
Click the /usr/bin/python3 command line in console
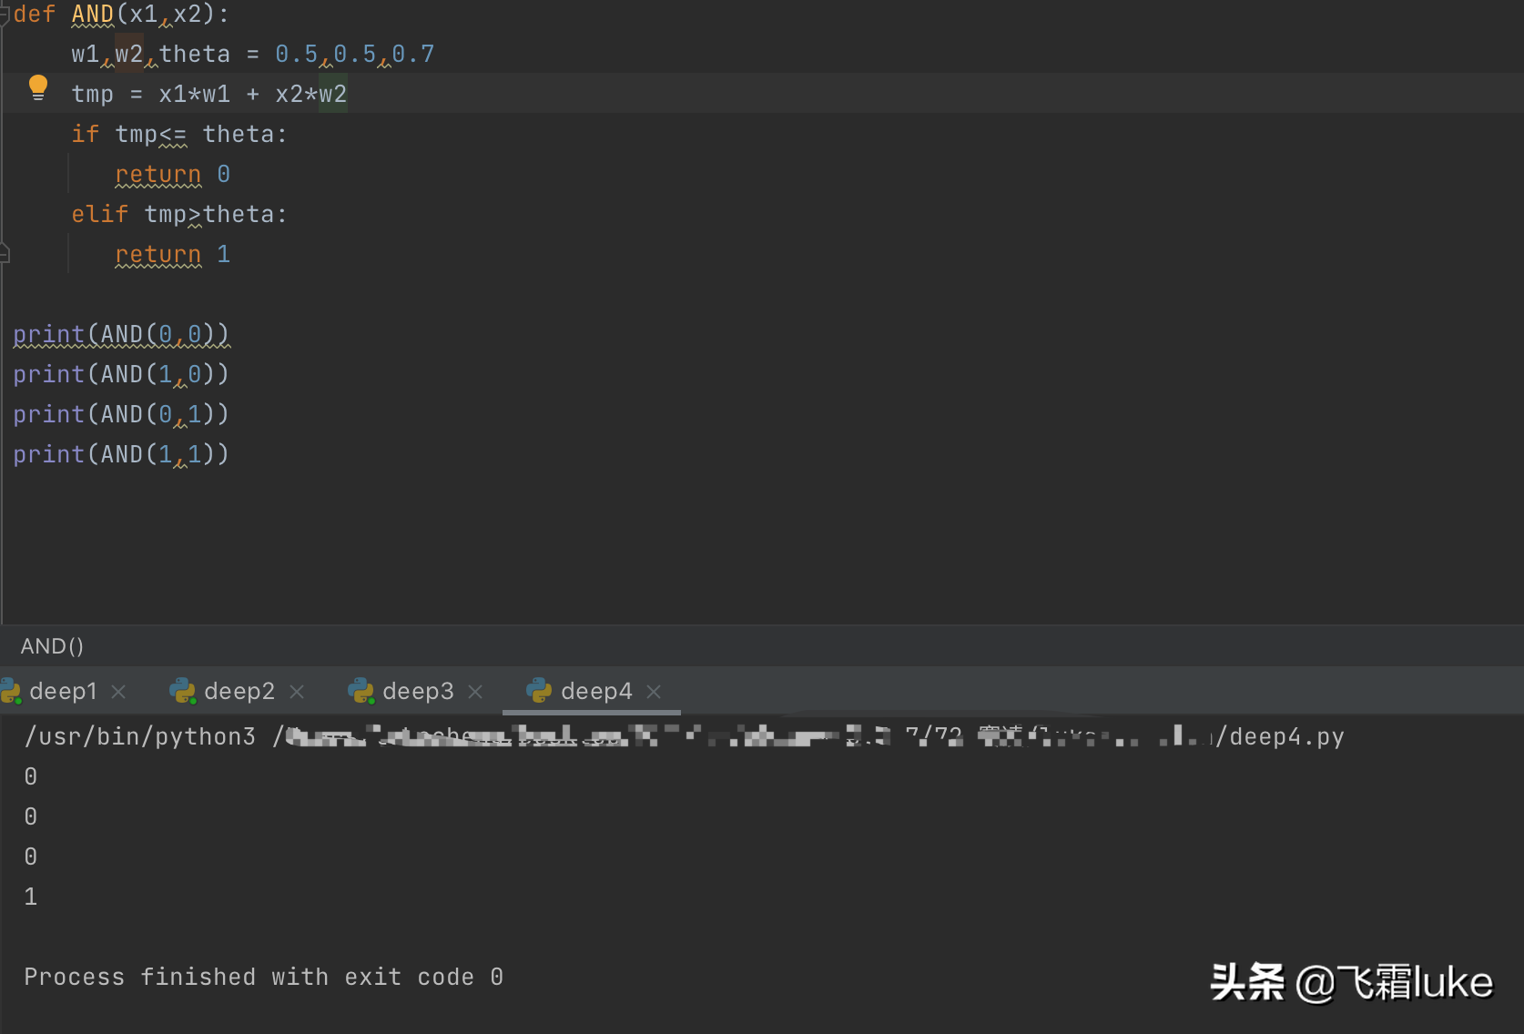click(684, 736)
